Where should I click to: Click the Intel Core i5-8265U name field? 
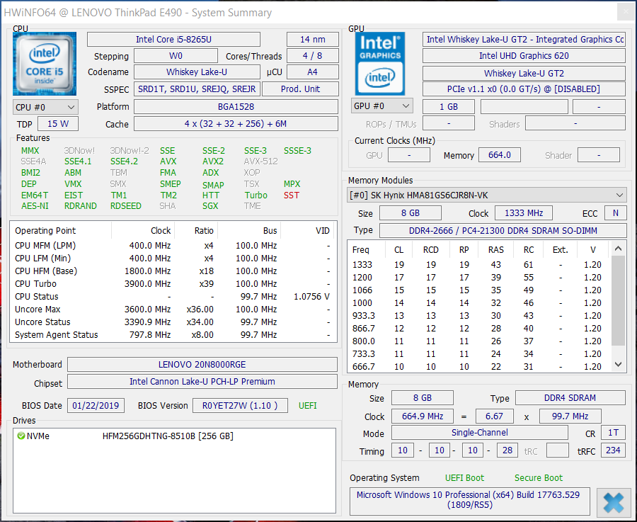point(173,40)
